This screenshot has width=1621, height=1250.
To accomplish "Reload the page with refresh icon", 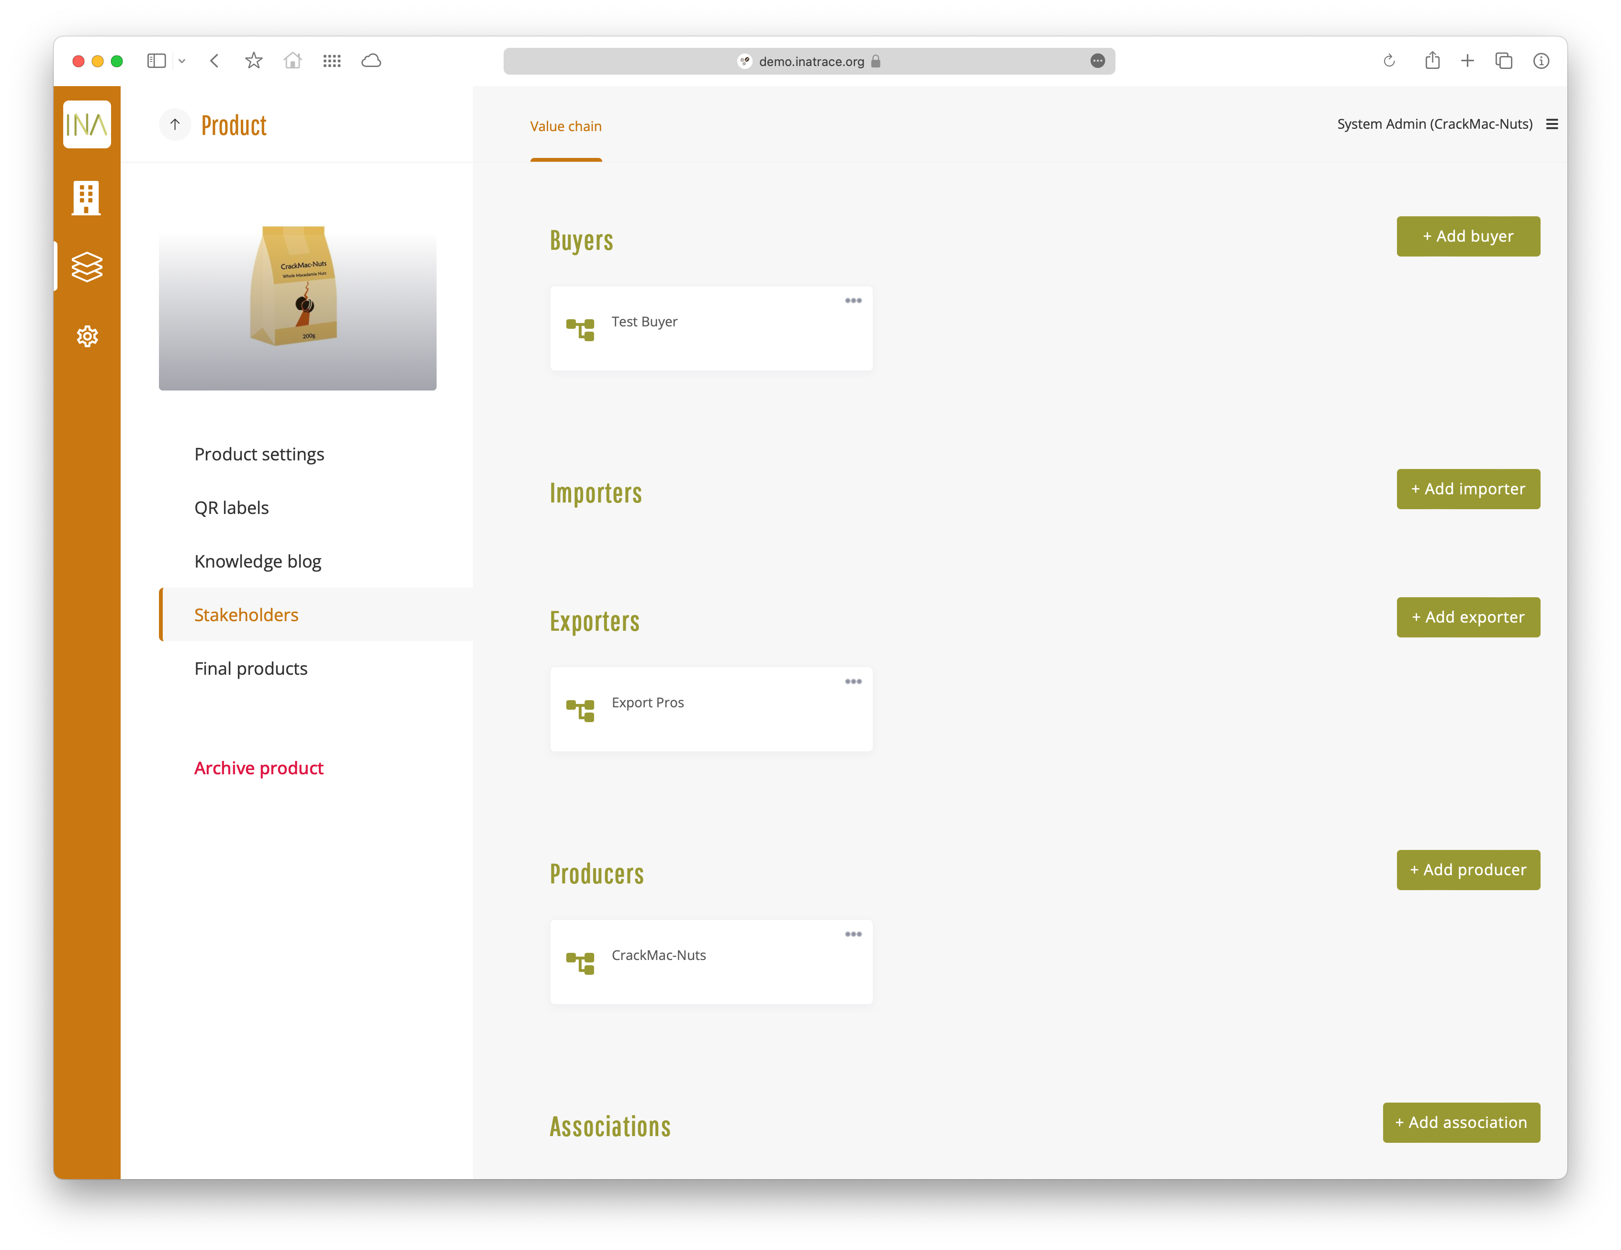I will (1389, 61).
